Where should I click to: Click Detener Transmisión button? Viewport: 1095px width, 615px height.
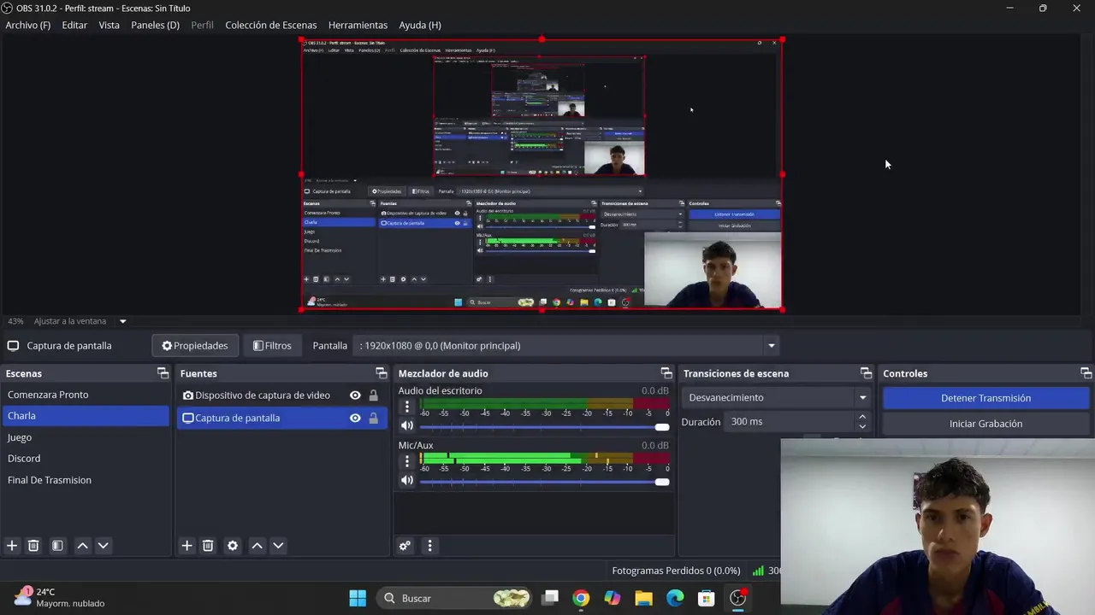coord(985,398)
